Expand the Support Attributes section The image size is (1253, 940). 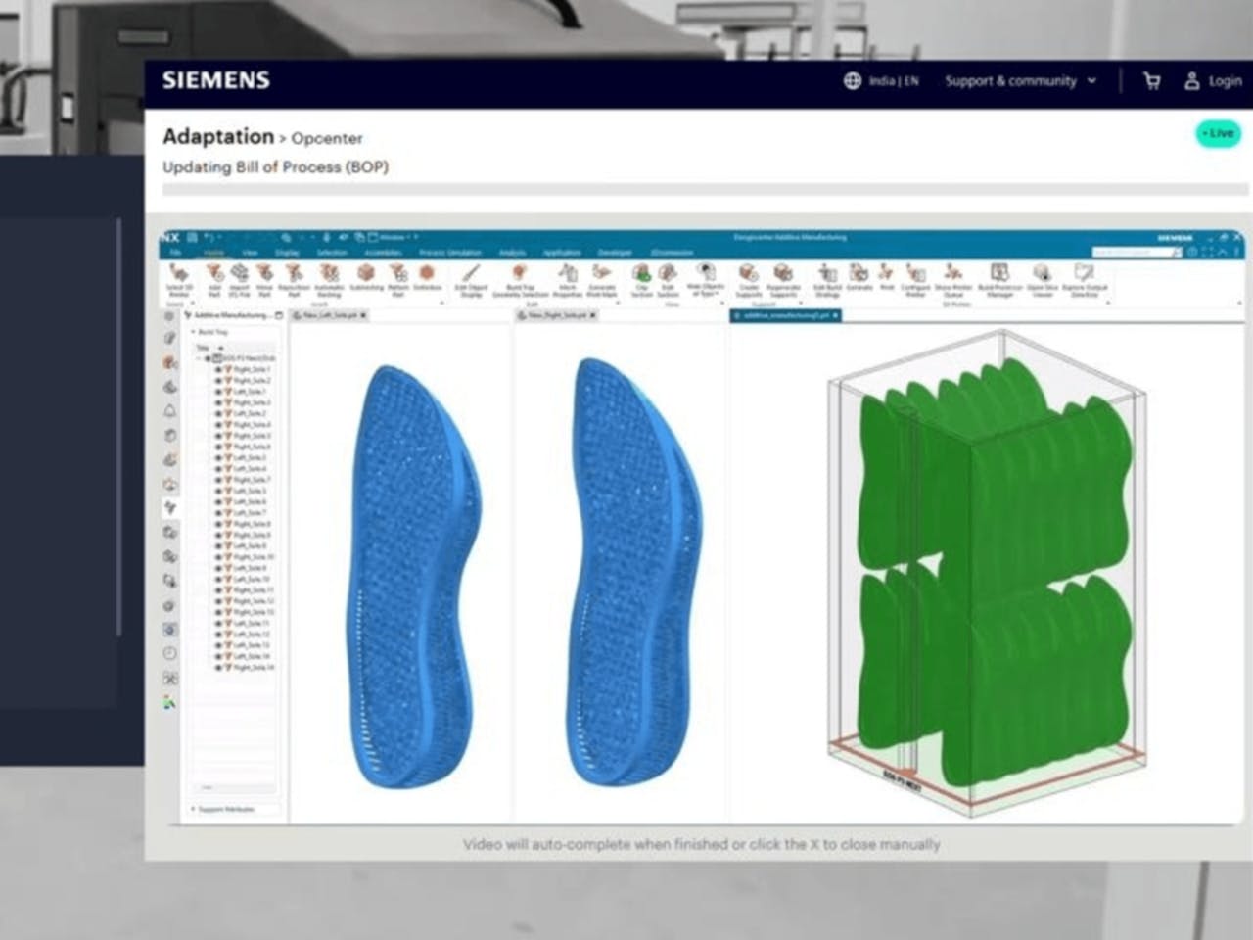(192, 810)
